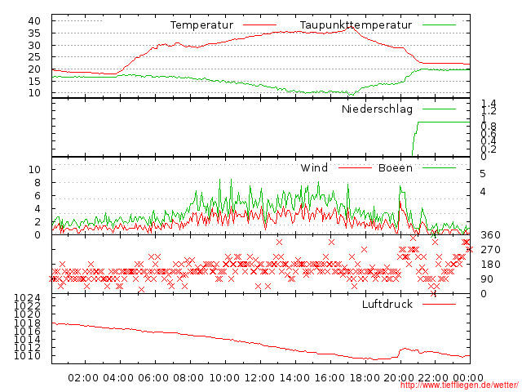Click the 10:00 time axis label
522x392 pixels.
click(x=224, y=378)
